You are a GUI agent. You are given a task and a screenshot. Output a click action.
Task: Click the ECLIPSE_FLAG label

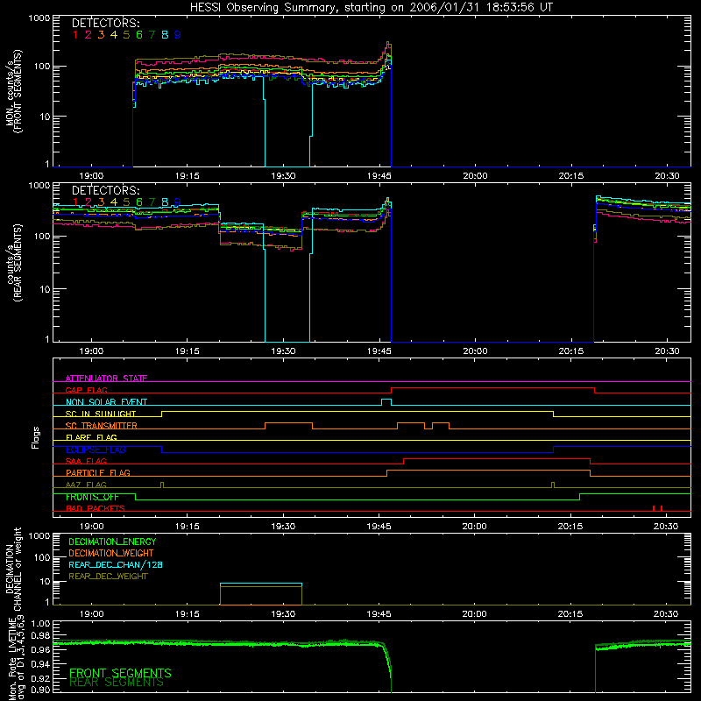(96, 450)
